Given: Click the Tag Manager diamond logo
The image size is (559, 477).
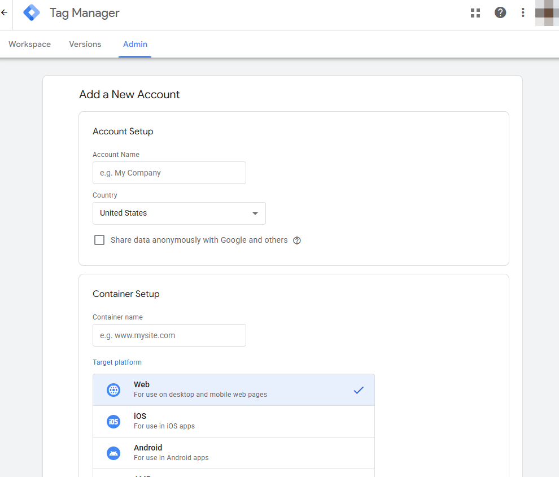Looking at the screenshot, I should point(31,12).
